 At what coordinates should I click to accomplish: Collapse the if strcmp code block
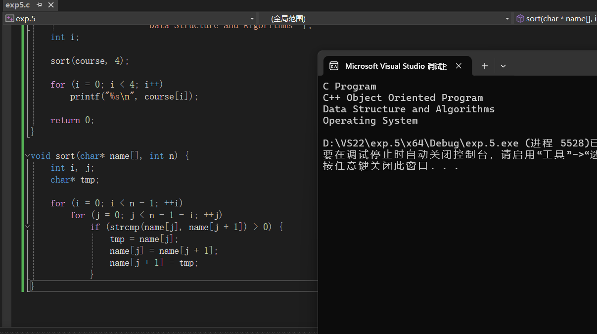(27, 227)
